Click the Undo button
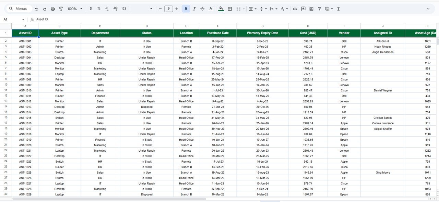The image size is (439, 202). coord(36,9)
